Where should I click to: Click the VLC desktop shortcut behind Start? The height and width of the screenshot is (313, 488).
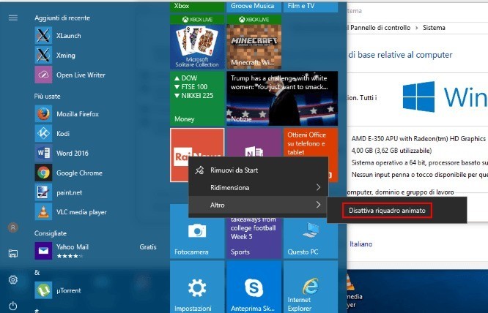(355, 292)
